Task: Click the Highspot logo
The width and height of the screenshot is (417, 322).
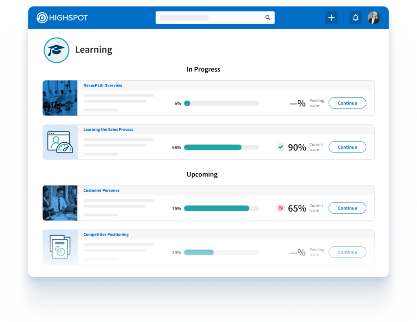Action: point(62,18)
